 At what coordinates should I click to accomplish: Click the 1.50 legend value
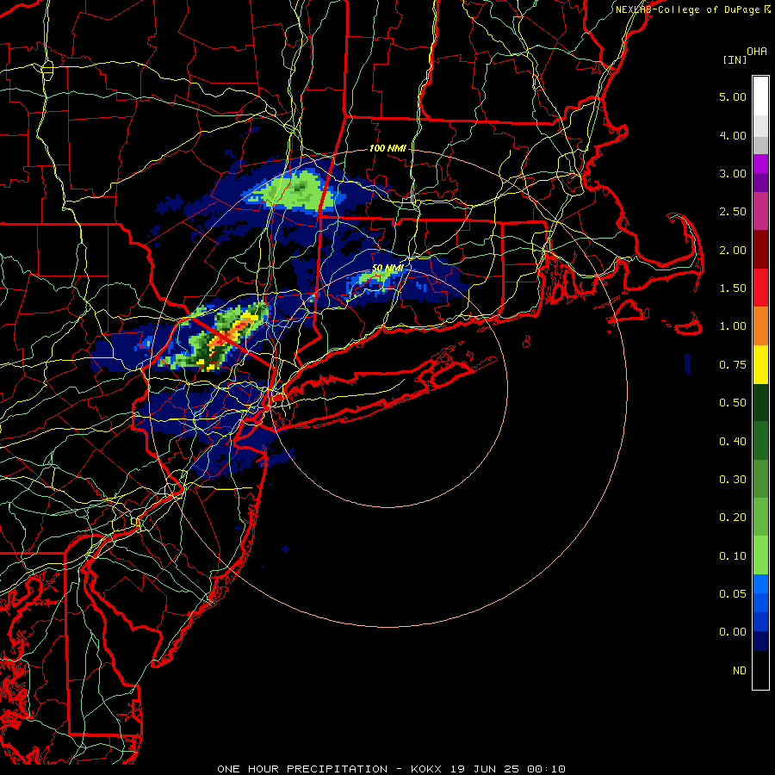[x=733, y=288]
